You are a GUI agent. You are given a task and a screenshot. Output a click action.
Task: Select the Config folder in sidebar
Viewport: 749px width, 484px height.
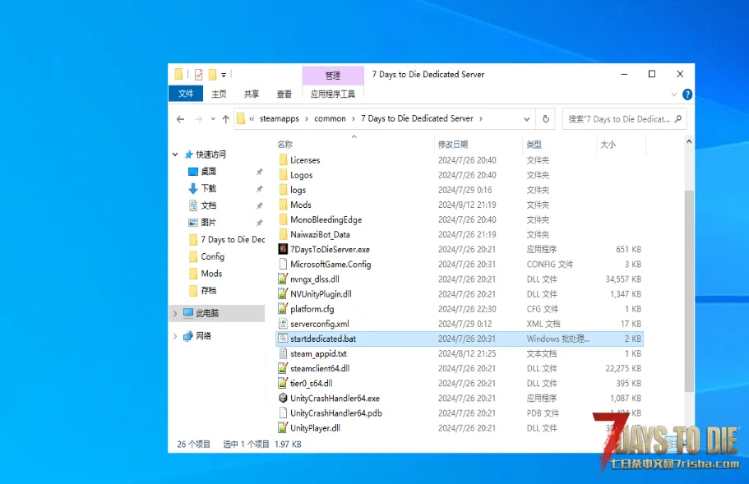pos(213,257)
